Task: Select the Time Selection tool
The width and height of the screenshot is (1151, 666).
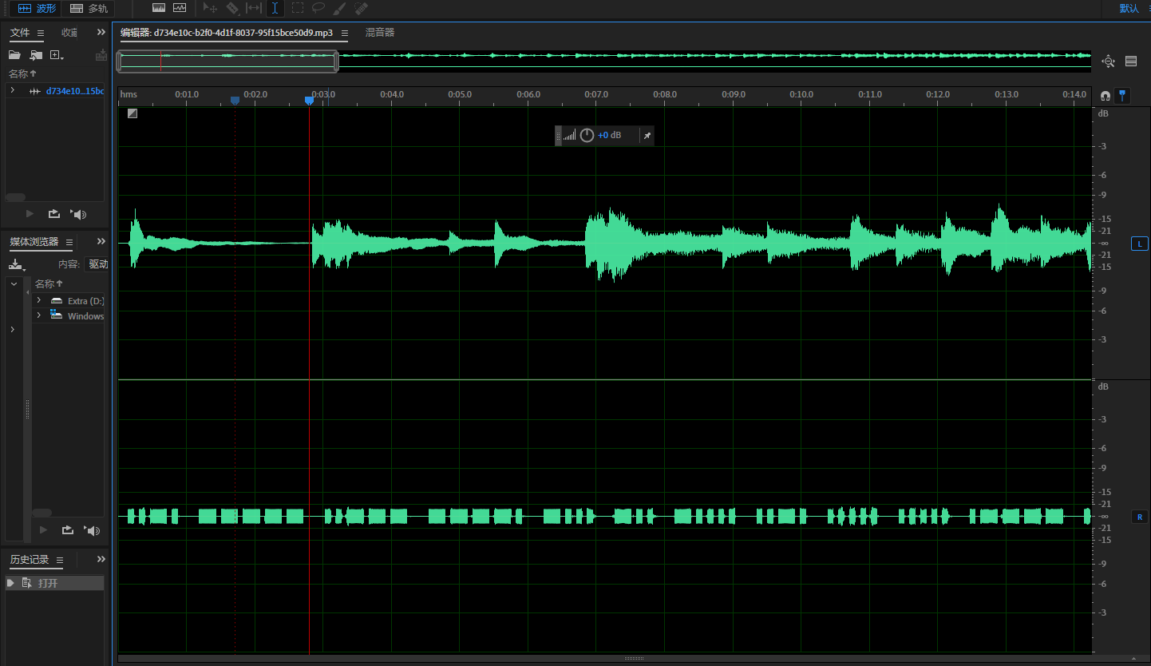Action: click(x=275, y=8)
